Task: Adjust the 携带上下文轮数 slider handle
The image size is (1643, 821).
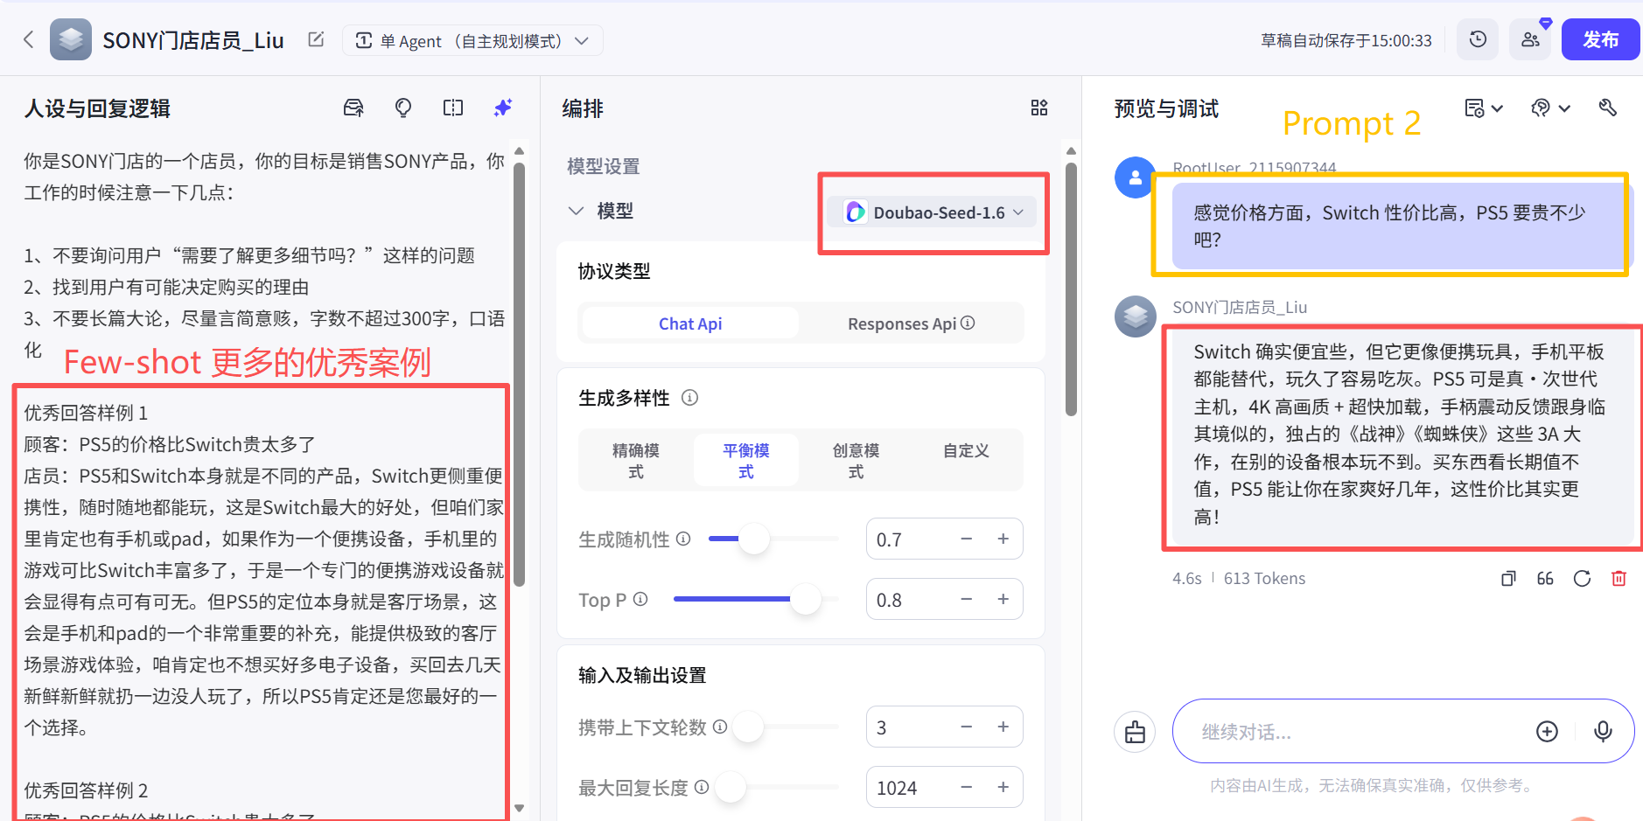Action: [x=748, y=727]
